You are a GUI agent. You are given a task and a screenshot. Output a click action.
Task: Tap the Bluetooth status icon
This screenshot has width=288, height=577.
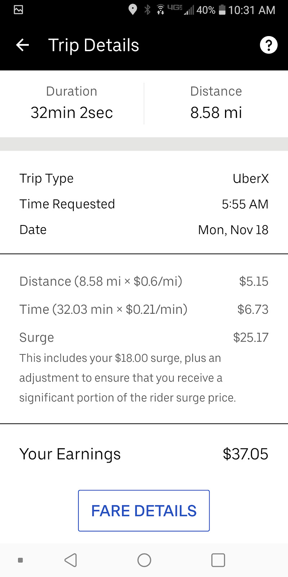pos(147,10)
